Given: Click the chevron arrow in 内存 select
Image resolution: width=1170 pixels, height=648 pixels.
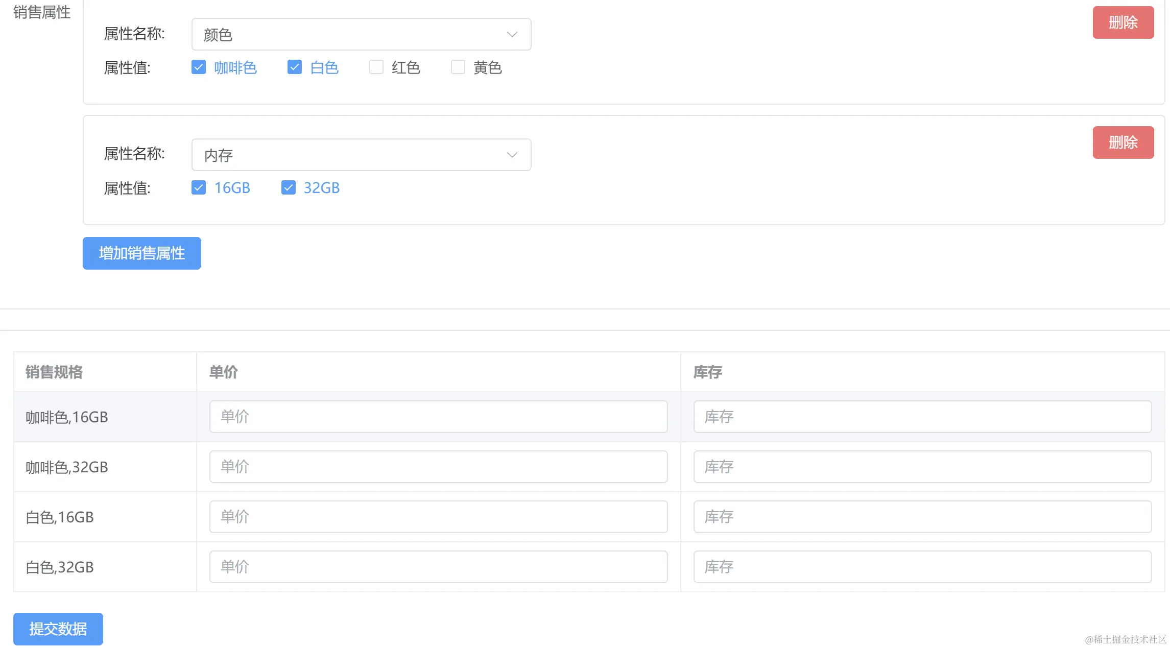Looking at the screenshot, I should [x=512, y=155].
